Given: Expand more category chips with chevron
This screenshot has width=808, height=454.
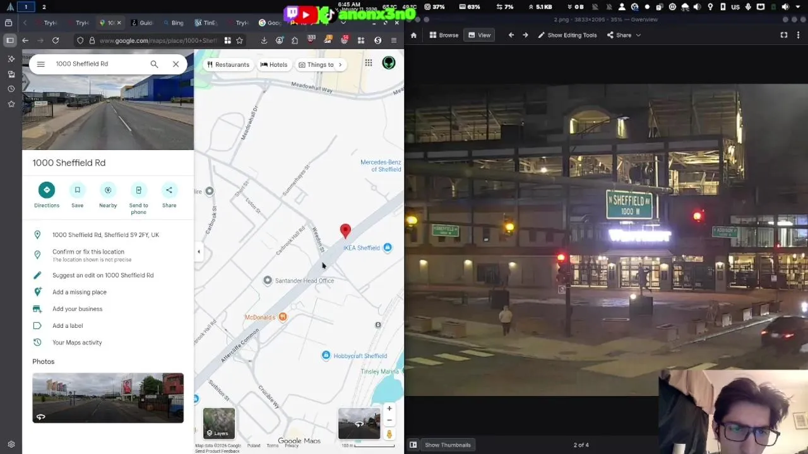Looking at the screenshot, I should click(340, 64).
